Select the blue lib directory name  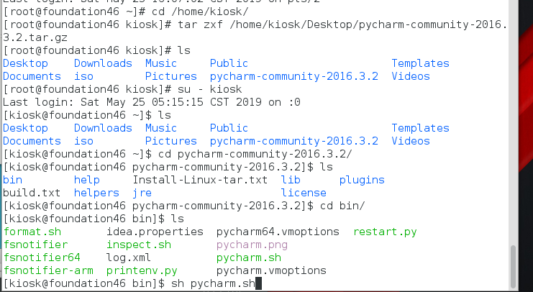(x=291, y=180)
